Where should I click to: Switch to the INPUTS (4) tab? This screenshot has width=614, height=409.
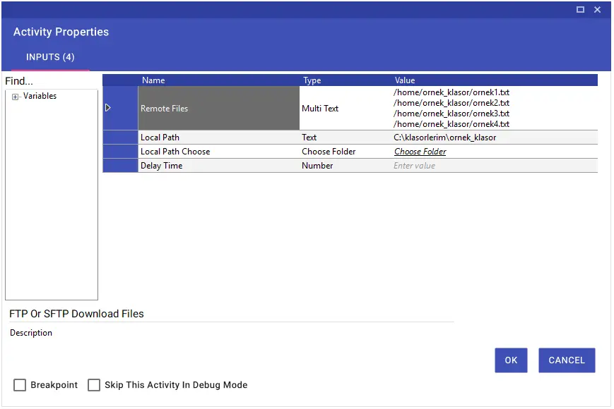[50, 57]
